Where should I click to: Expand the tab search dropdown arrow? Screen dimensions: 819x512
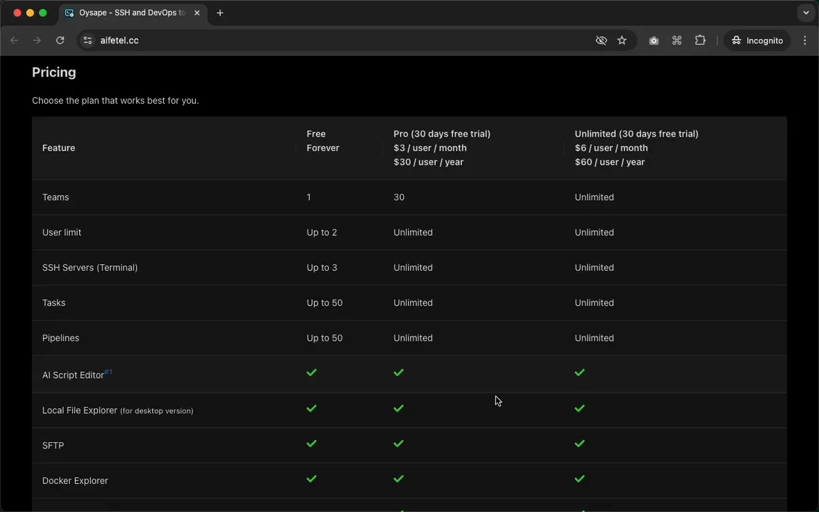tap(805, 13)
